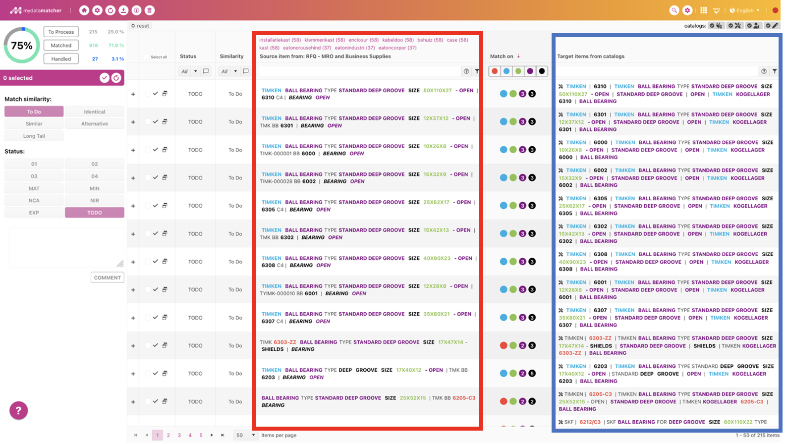Screen dimensions: 786x444
Task: Open the gear icon beside the magnifier
Action: (x=687, y=10)
